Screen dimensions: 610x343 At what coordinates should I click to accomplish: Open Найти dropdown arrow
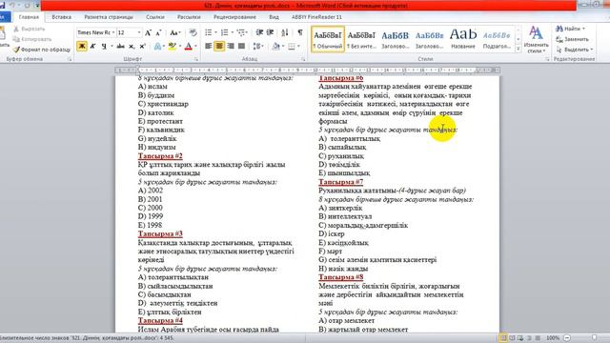(x=583, y=30)
